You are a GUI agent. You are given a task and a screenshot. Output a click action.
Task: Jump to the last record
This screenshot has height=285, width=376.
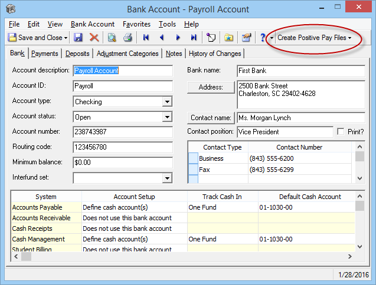click(x=194, y=38)
